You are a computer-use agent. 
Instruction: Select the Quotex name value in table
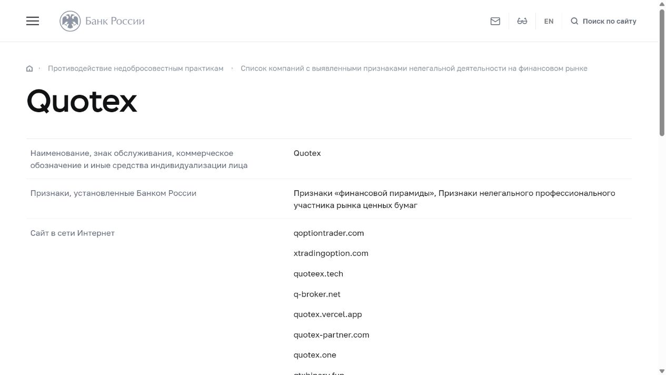pyautogui.click(x=307, y=153)
